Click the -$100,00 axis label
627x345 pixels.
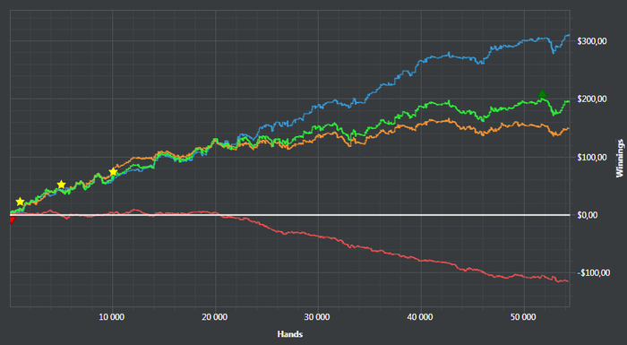593,273
